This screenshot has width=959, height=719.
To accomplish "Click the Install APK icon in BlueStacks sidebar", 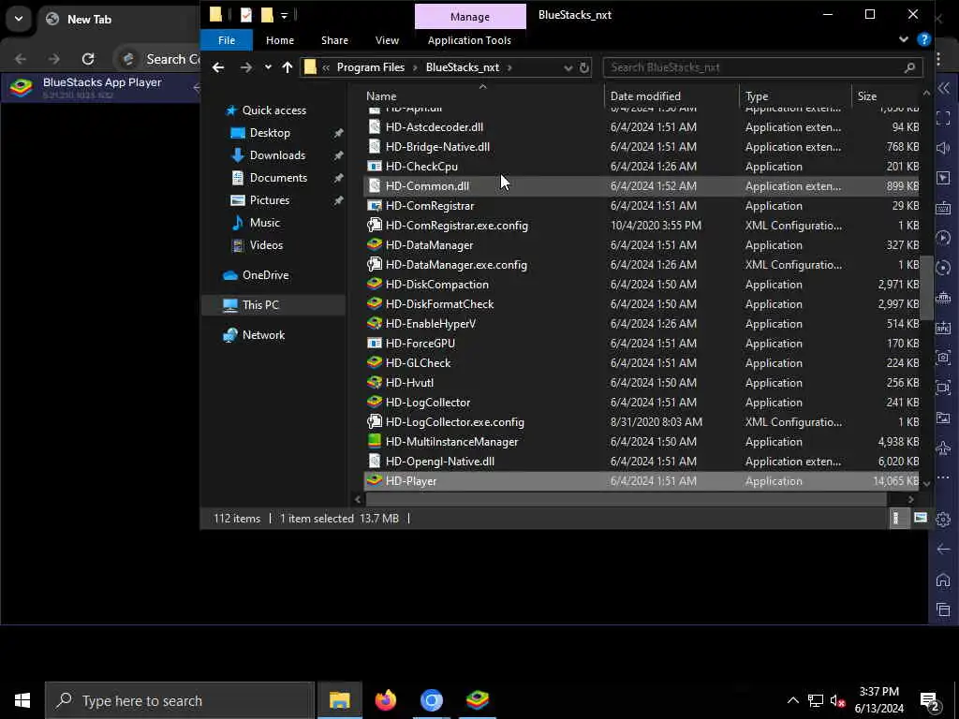I will click(943, 328).
